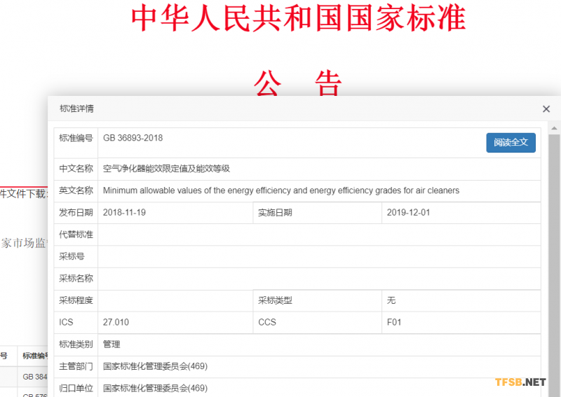This screenshot has width=561, height=397.
Task: Click the ICS value 27.010
Action: [116, 322]
